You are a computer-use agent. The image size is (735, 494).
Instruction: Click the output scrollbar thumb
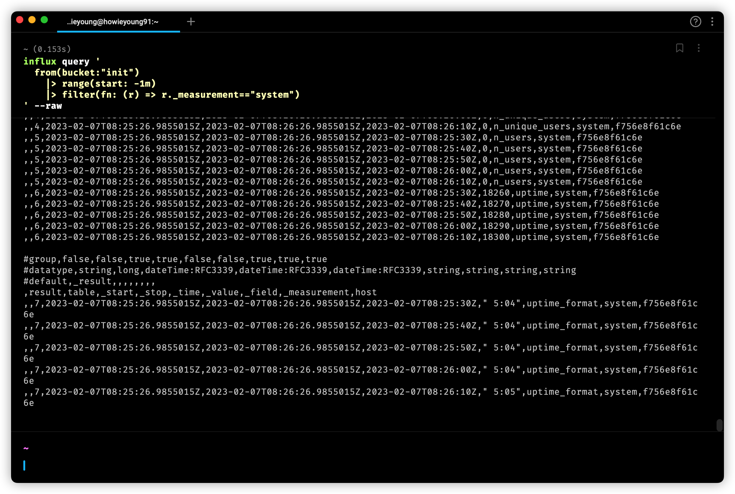click(719, 425)
